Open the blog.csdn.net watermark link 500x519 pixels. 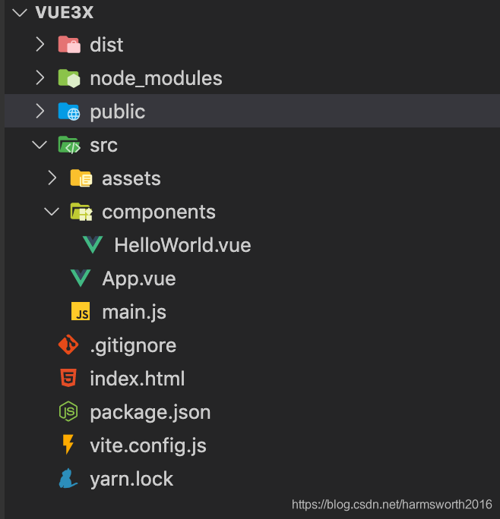pos(391,505)
